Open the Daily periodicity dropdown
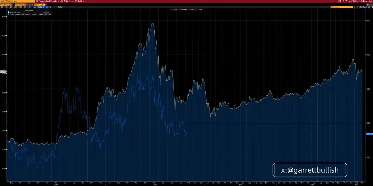 coord(40,7)
